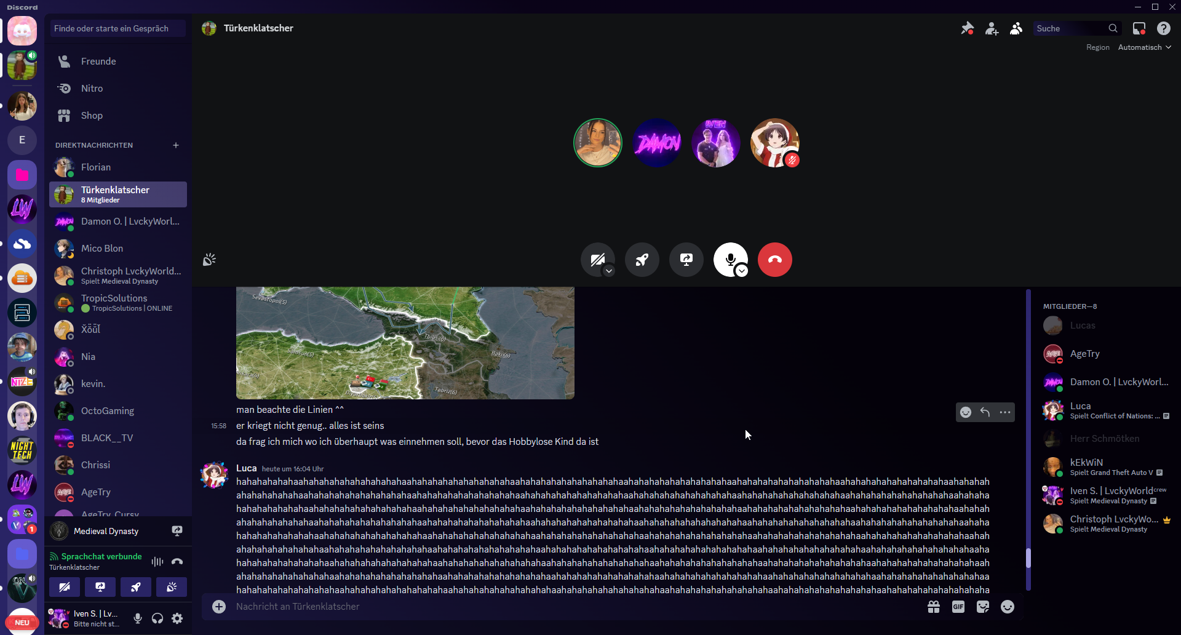The width and height of the screenshot is (1181, 635).
Task: Toggle headphones deafen in user panel
Action: click(157, 618)
